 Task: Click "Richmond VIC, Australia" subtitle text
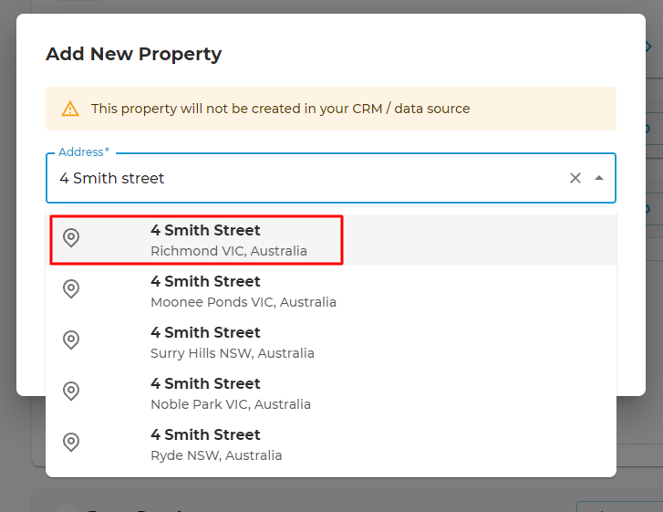click(229, 251)
